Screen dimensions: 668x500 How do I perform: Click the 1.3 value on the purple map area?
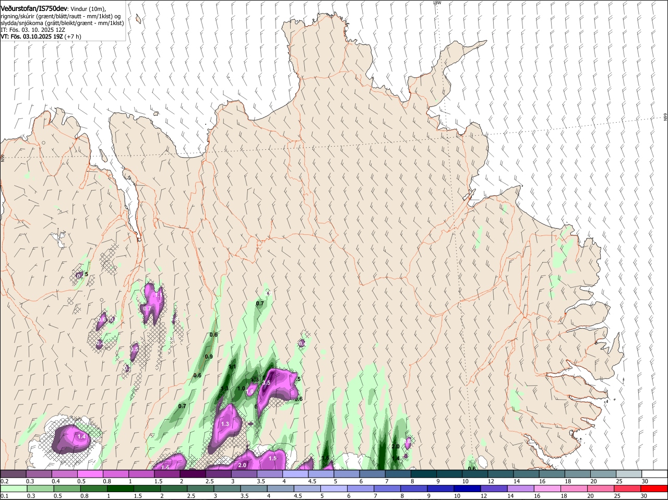pos(225,424)
